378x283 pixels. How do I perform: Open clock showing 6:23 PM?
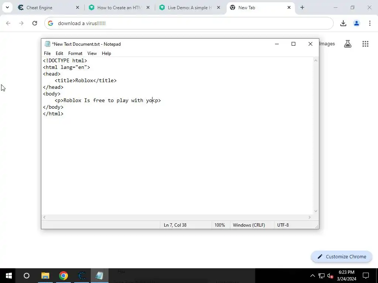346,276
